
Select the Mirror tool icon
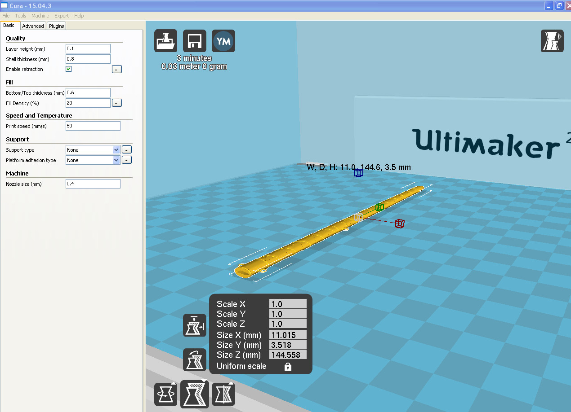(x=223, y=394)
